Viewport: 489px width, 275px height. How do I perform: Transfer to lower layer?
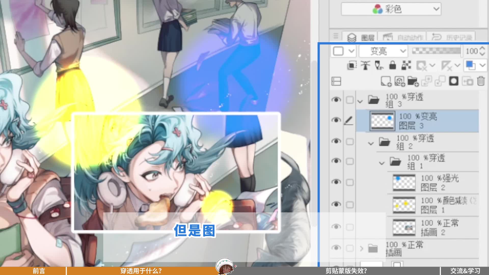[426, 81]
